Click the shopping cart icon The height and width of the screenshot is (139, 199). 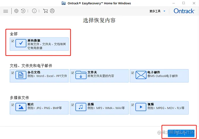click(45, 11)
